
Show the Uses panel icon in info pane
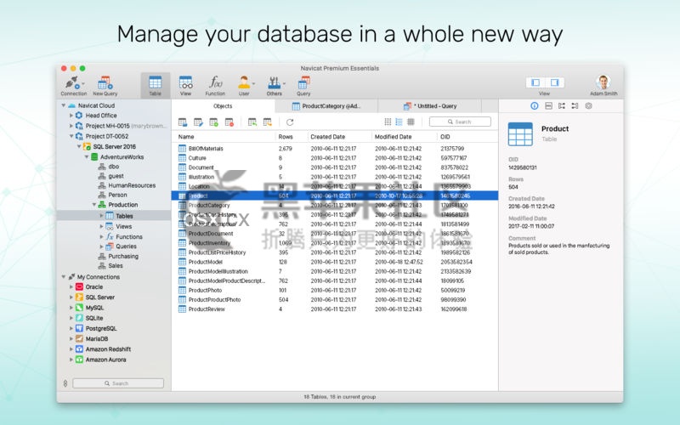[x=562, y=105]
